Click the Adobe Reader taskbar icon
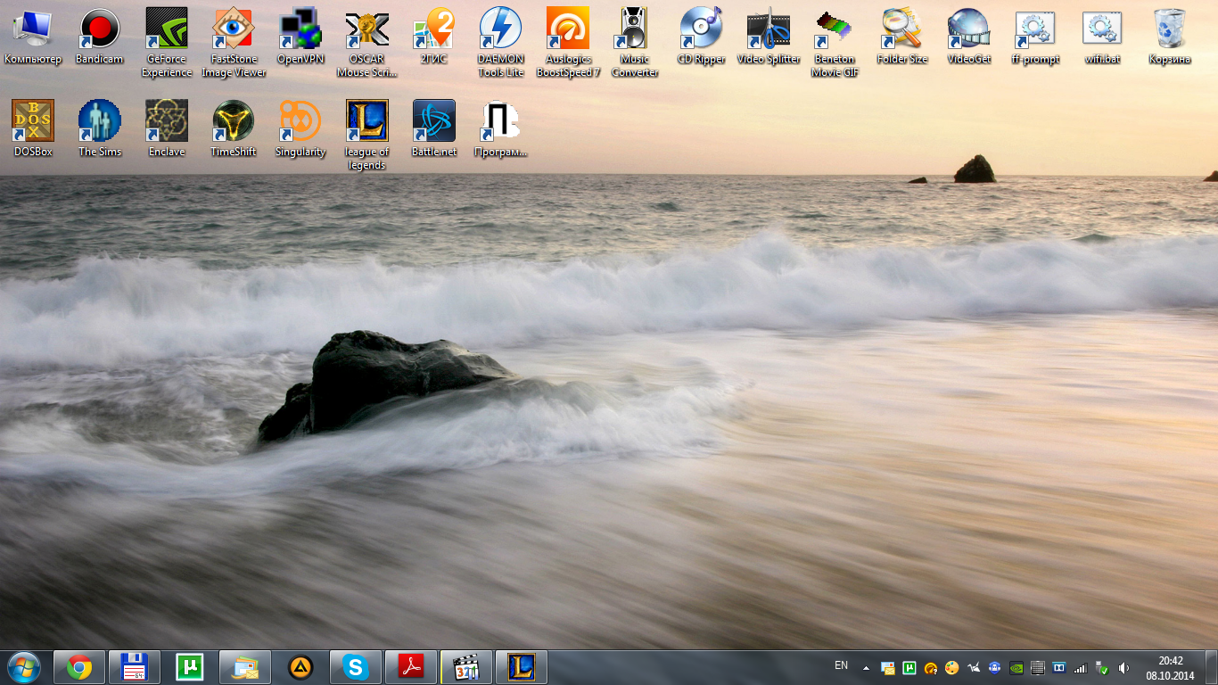Viewport: 1218px width, 685px height. click(411, 667)
